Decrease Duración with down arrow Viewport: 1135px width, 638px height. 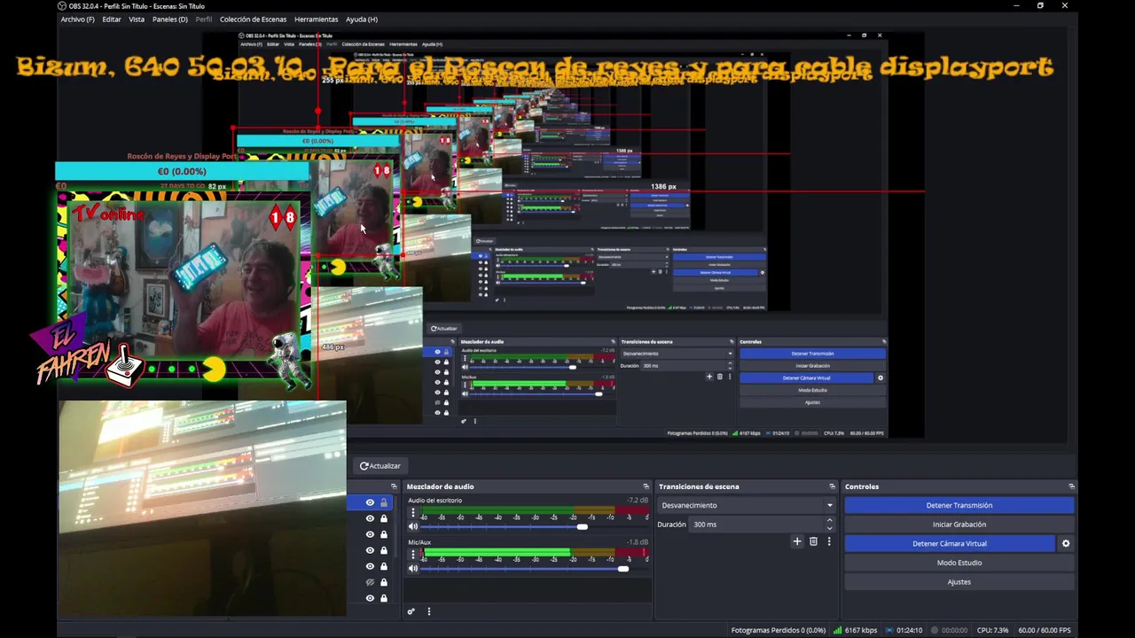830,528
